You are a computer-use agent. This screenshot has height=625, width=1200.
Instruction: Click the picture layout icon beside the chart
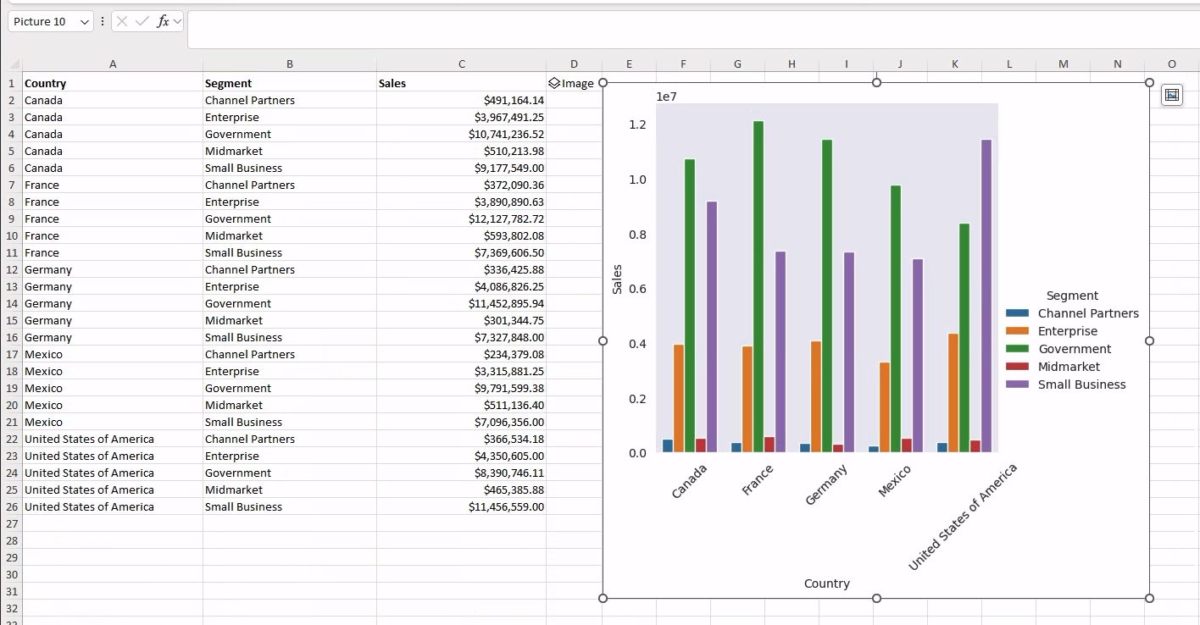pos(1172,95)
